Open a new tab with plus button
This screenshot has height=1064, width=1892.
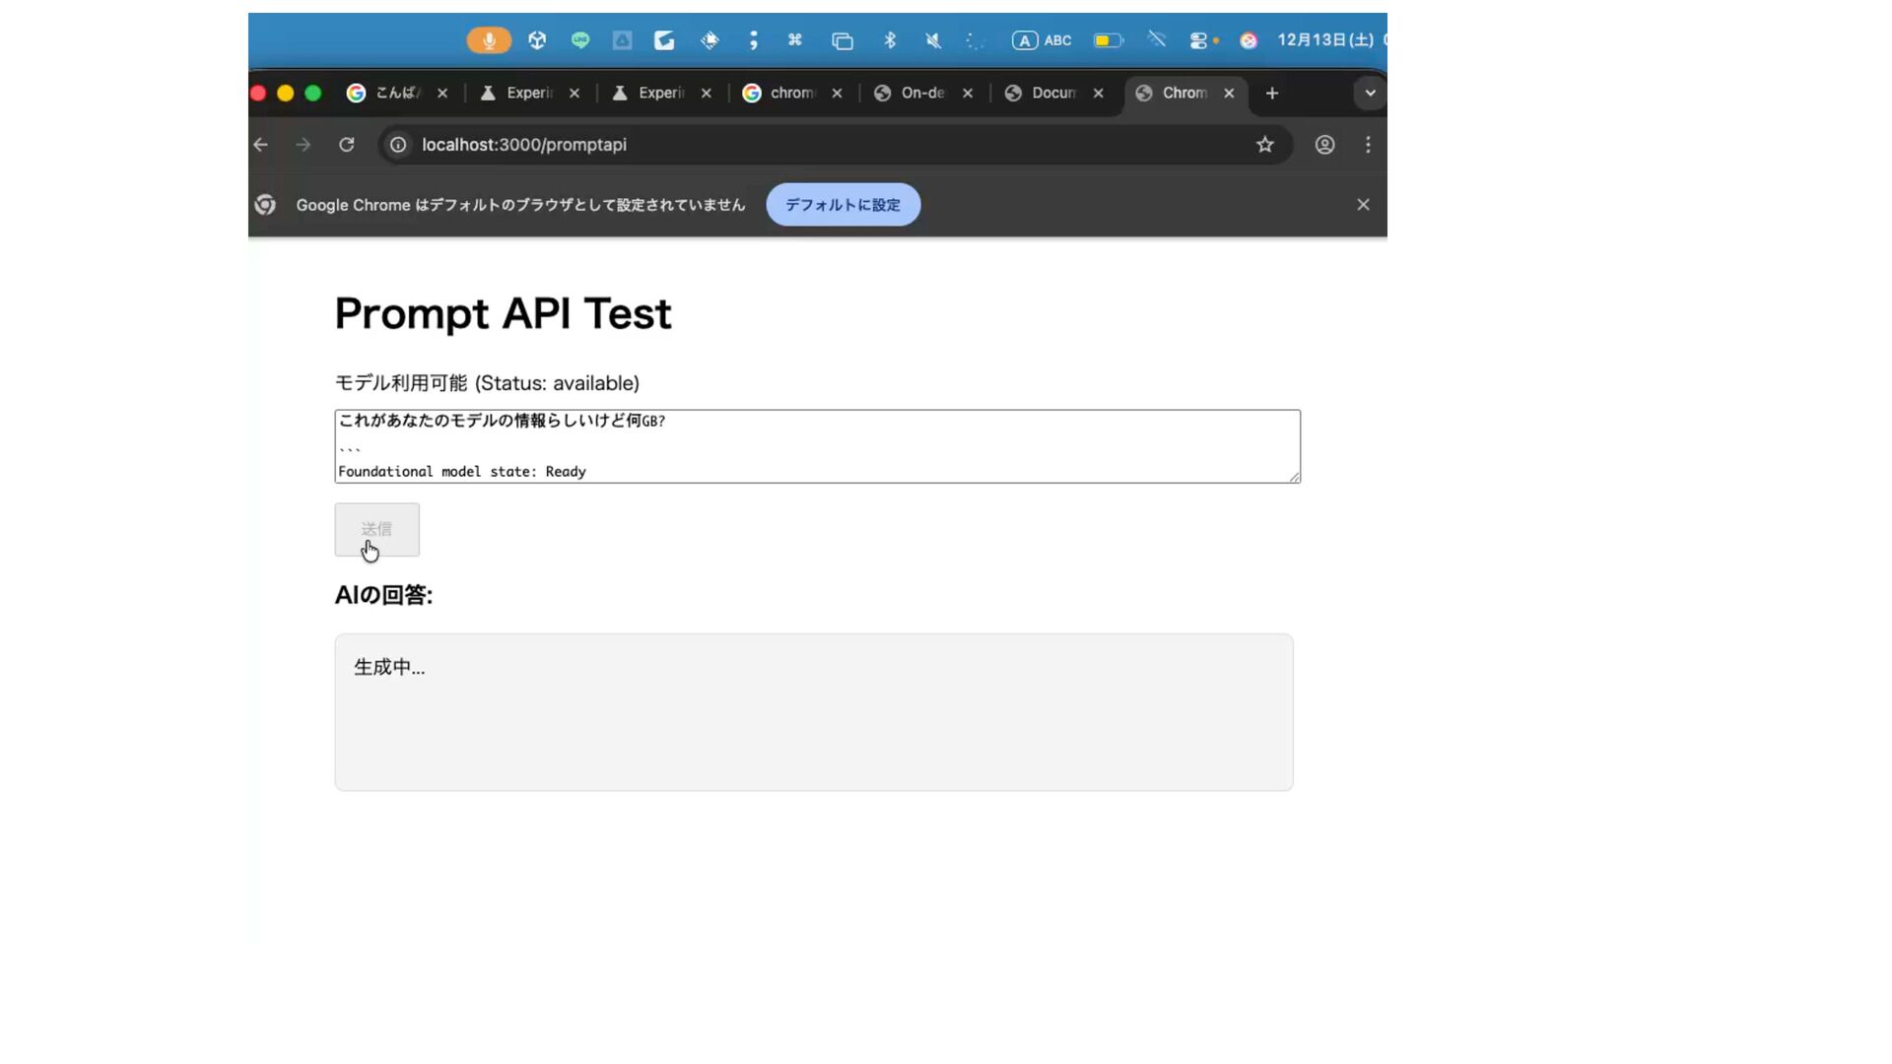click(x=1272, y=93)
